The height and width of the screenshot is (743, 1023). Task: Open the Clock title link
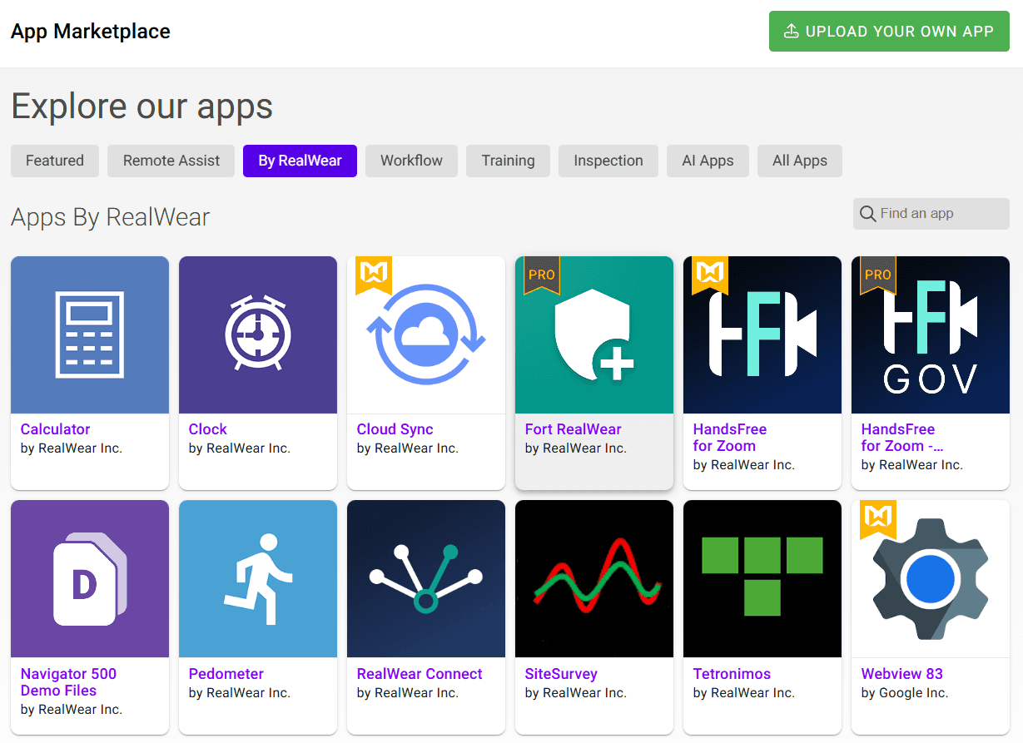[207, 429]
